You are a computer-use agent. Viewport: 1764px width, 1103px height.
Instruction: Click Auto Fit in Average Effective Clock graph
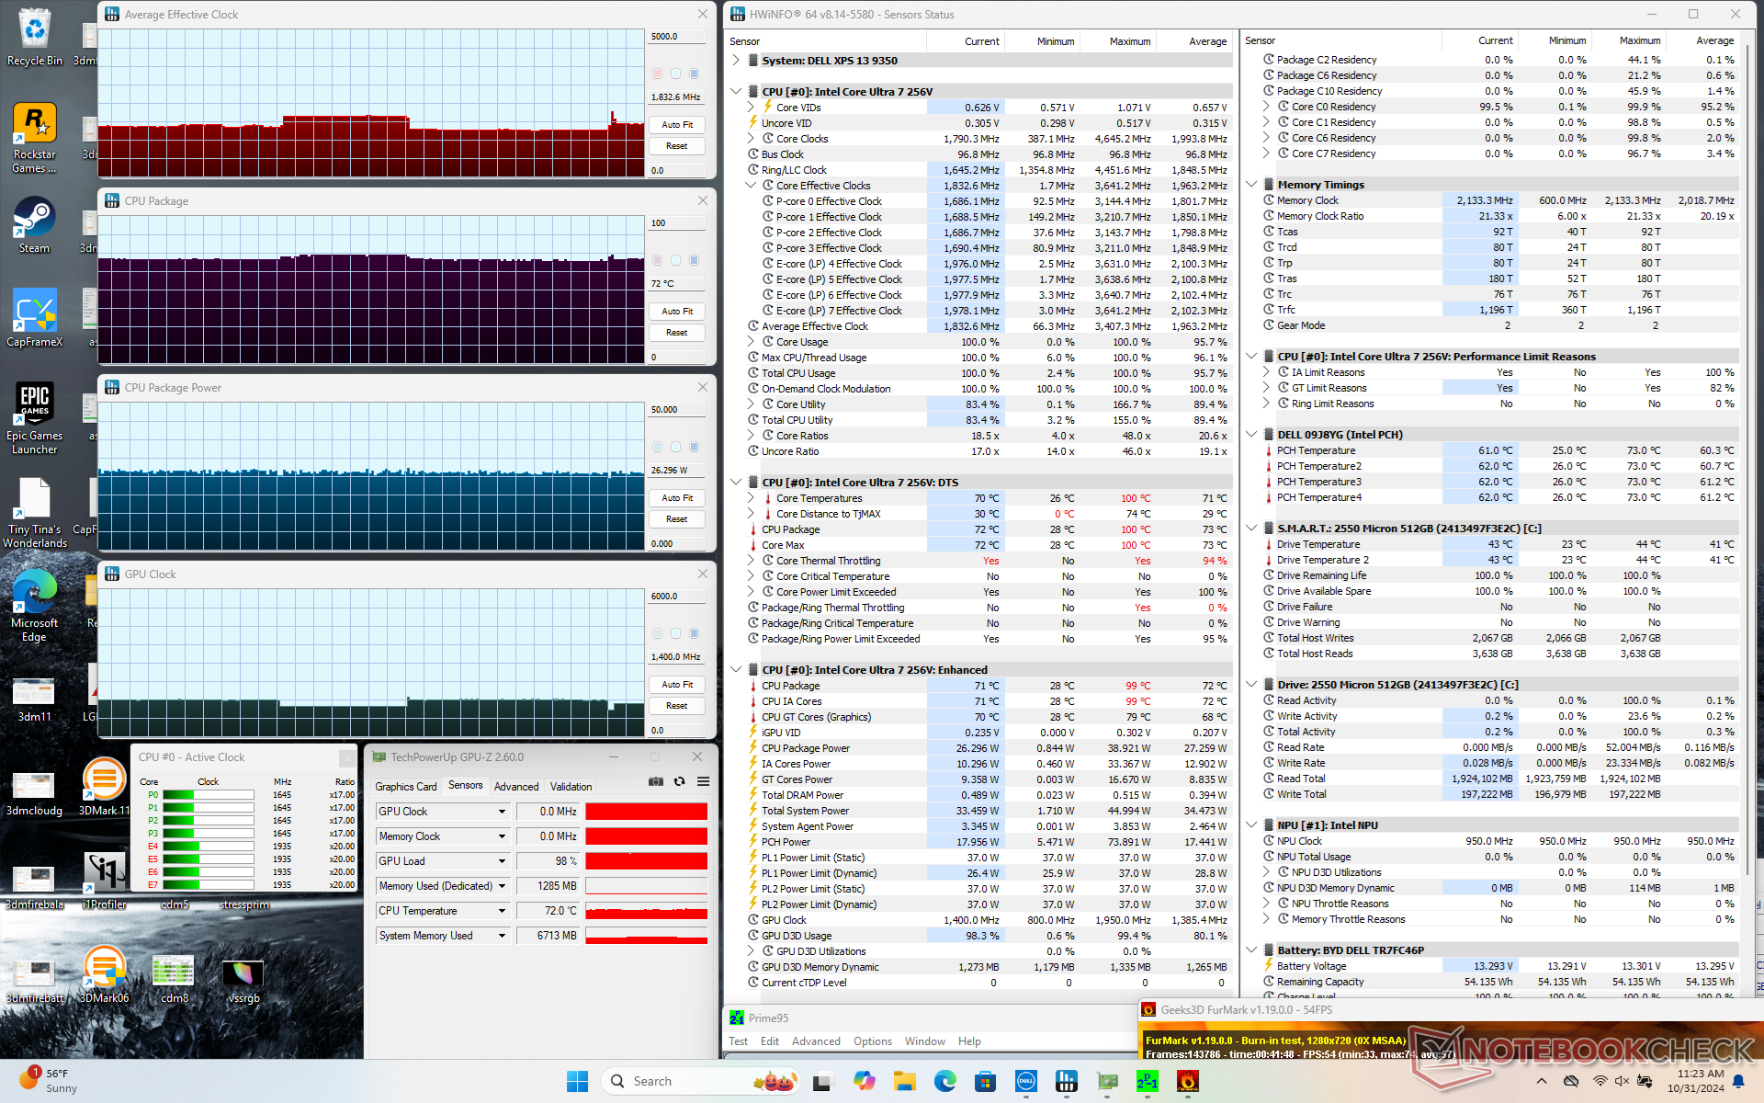coord(677,125)
